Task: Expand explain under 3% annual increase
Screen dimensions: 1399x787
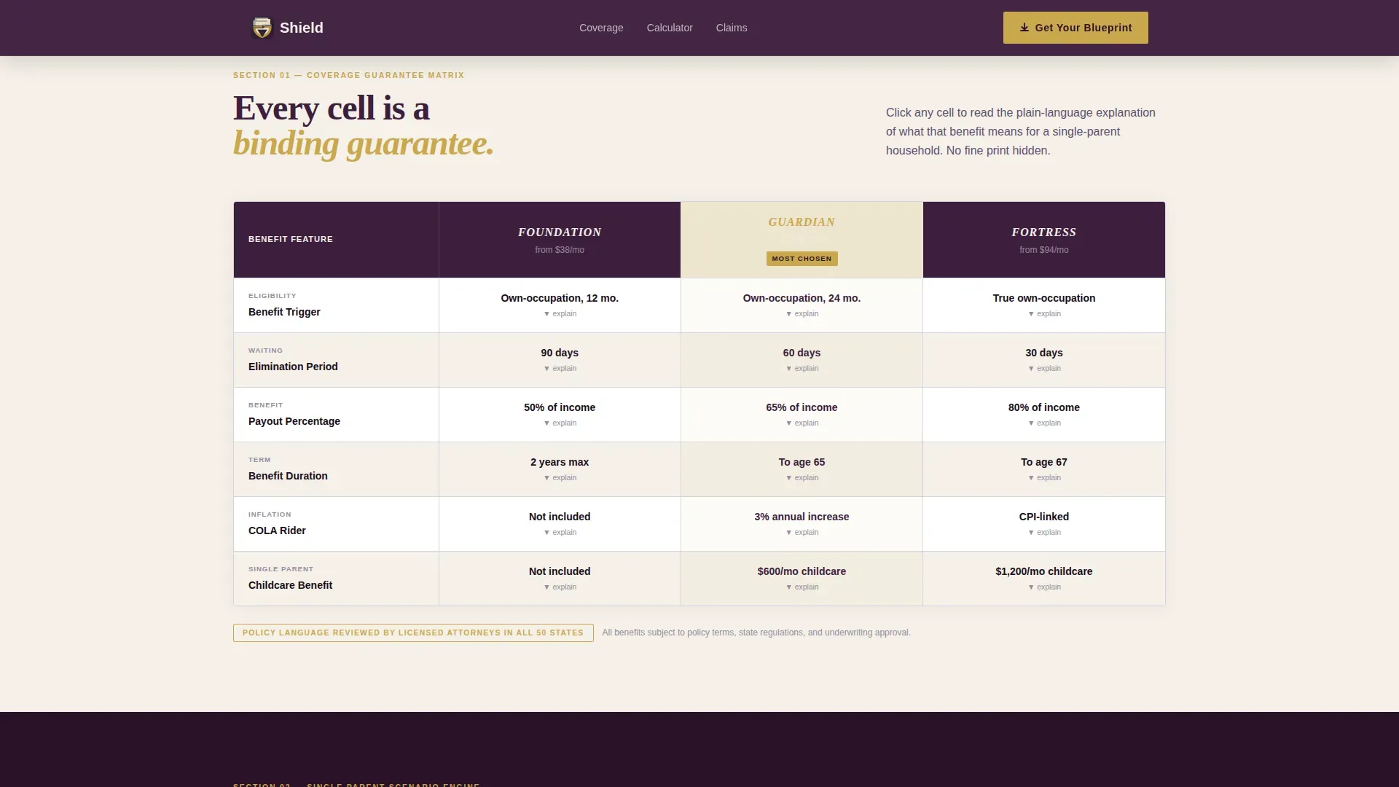Action: (x=802, y=533)
